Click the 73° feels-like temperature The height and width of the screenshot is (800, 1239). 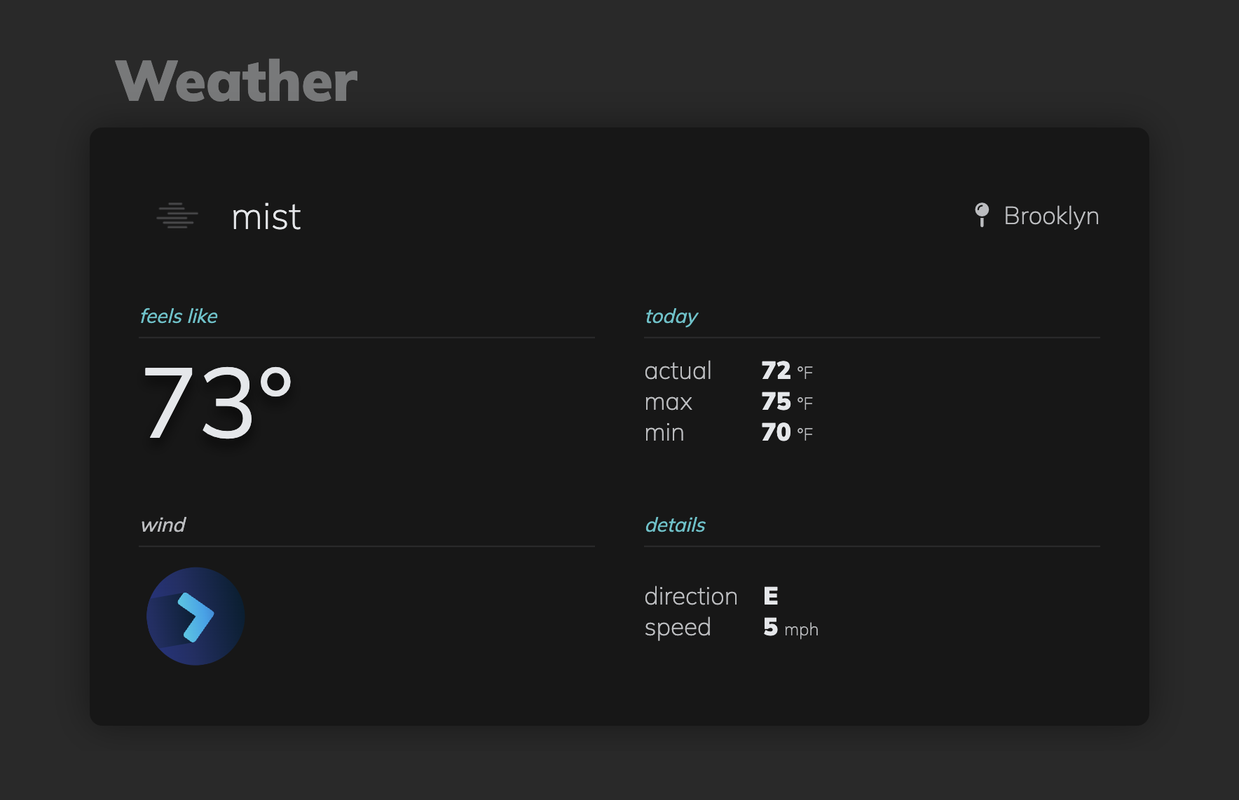[x=217, y=404]
